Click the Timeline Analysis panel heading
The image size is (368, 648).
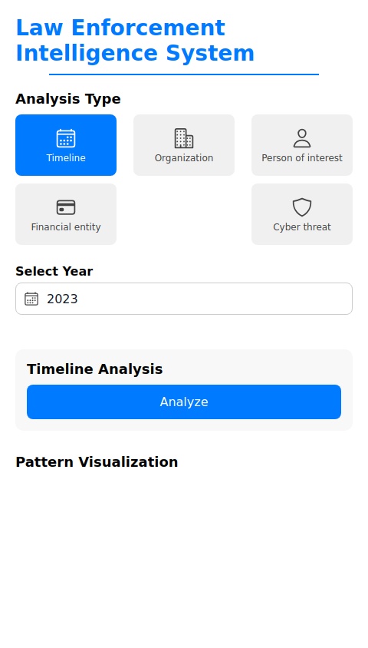95,369
